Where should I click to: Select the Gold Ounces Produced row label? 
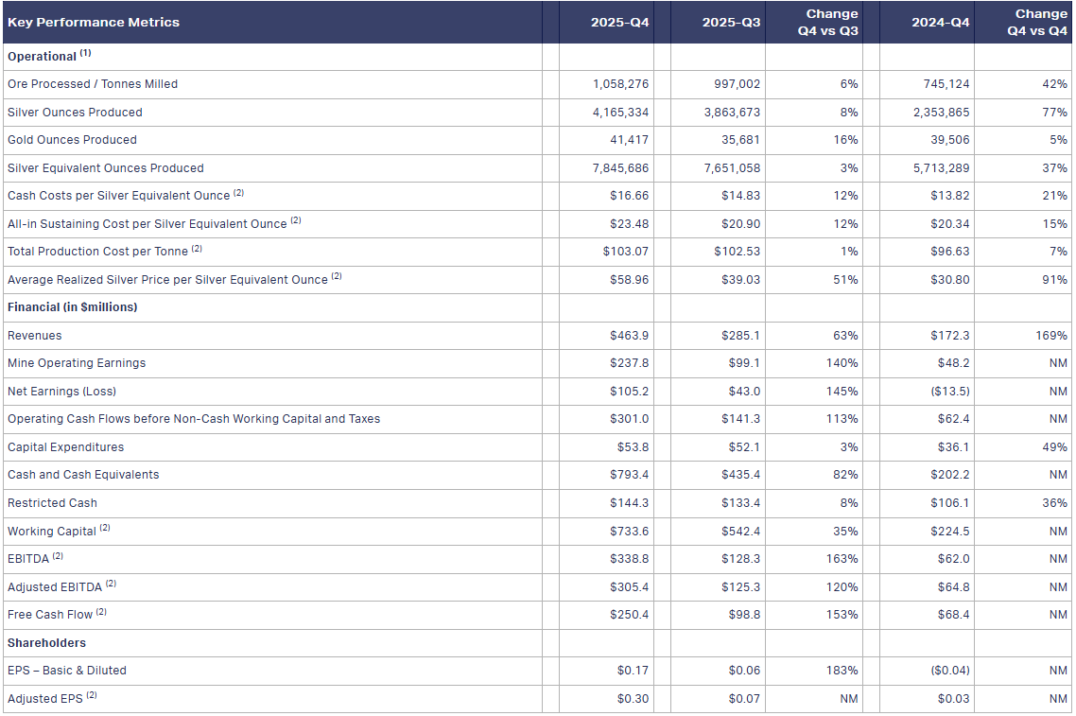[72, 140]
